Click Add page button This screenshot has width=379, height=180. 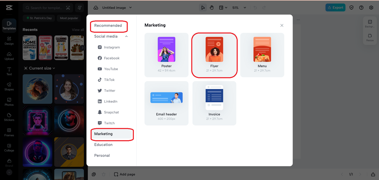click(125, 174)
